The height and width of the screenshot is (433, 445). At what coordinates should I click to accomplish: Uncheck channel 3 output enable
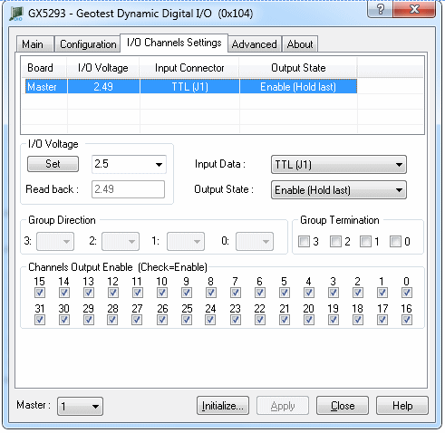click(334, 293)
